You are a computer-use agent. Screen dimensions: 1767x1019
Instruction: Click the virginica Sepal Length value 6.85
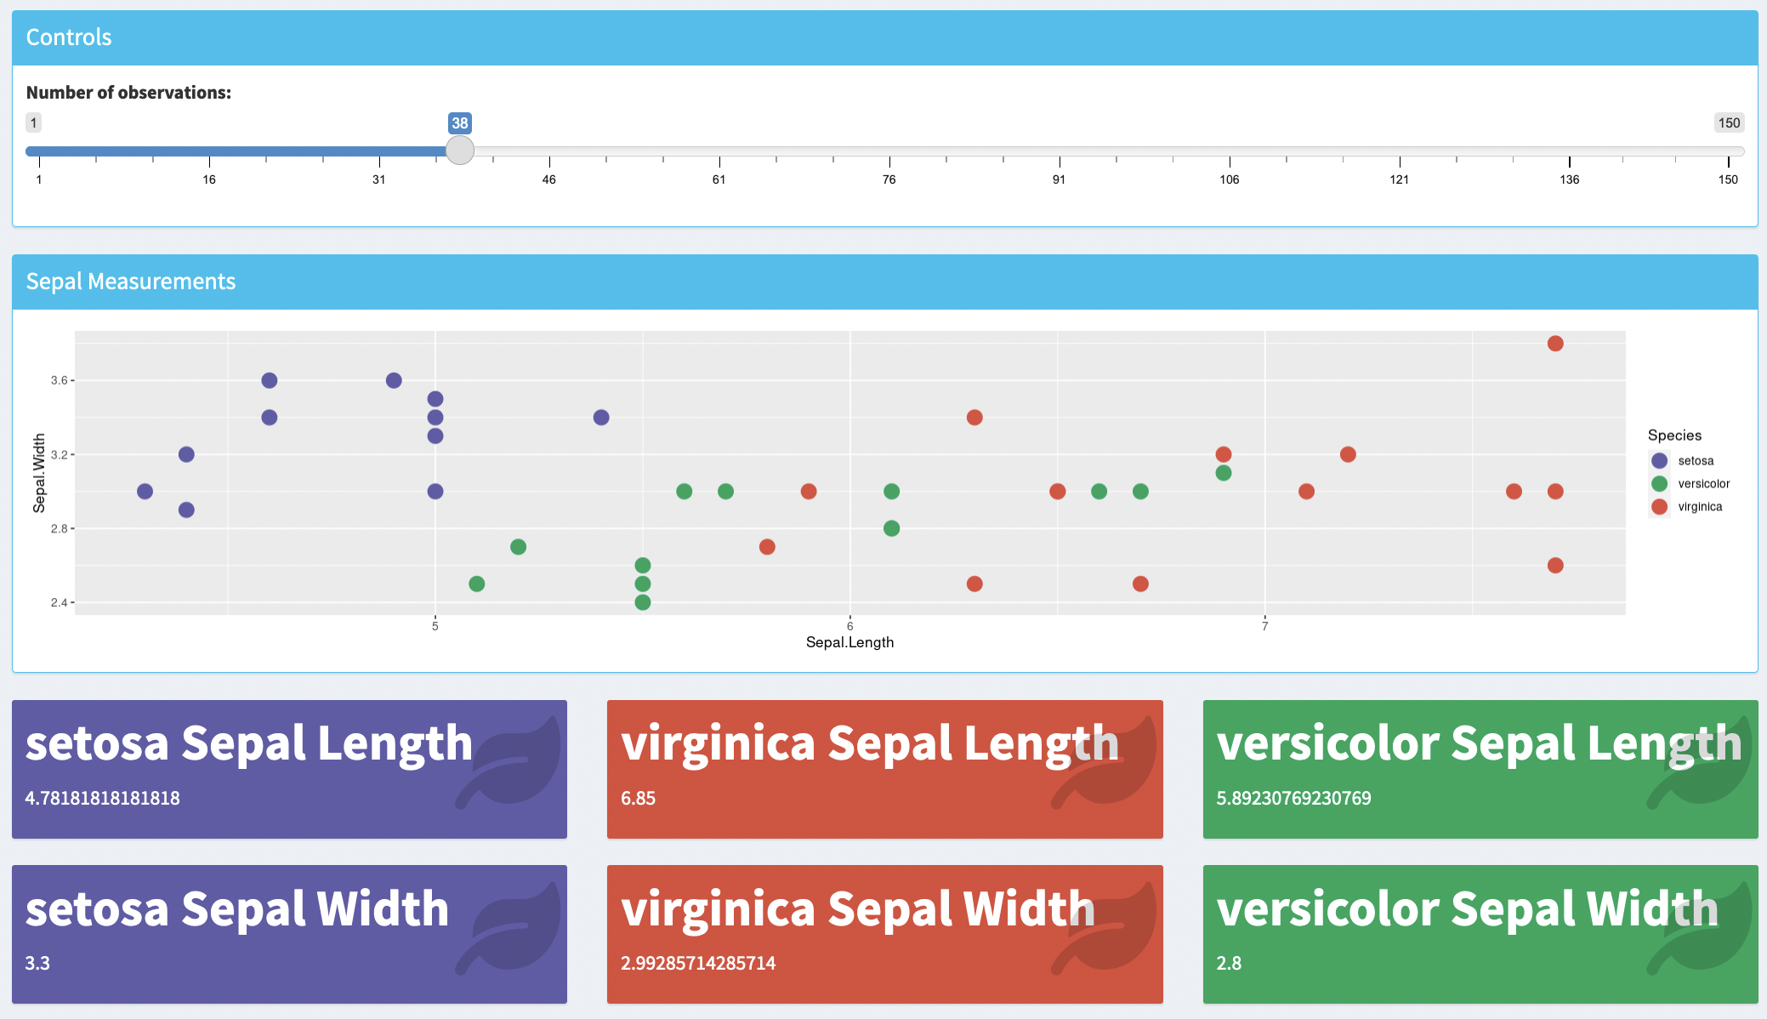[638, 799]
